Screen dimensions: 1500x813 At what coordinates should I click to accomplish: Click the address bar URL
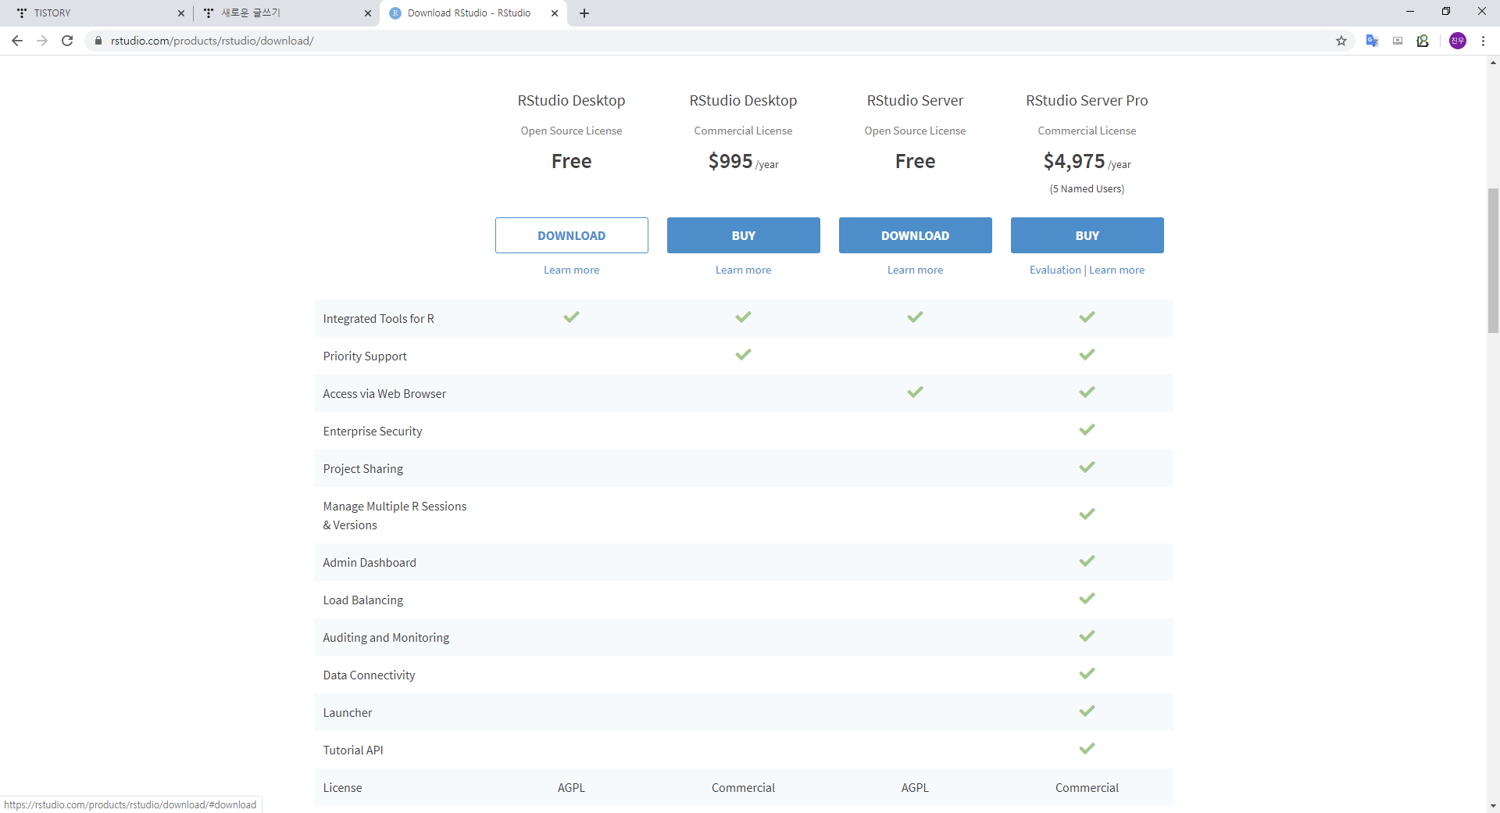(212, 41)
